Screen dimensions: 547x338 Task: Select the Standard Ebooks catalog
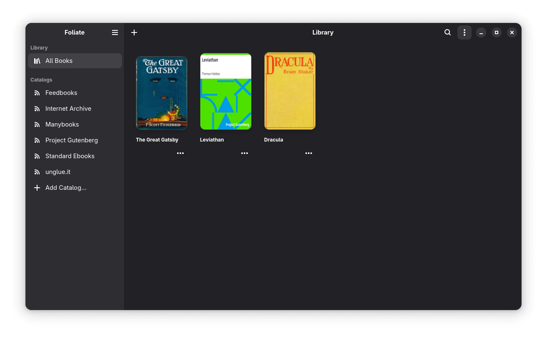[70, 156]
